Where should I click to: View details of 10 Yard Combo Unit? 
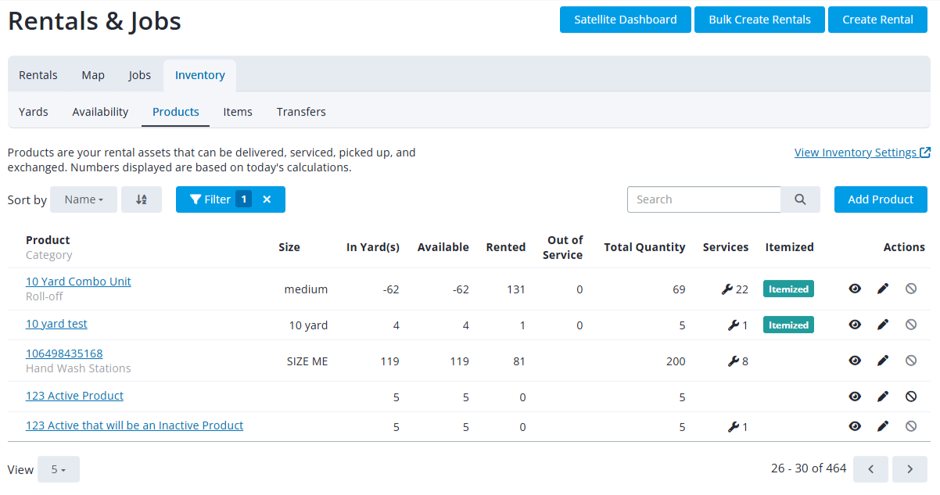[x=855, y=289]
